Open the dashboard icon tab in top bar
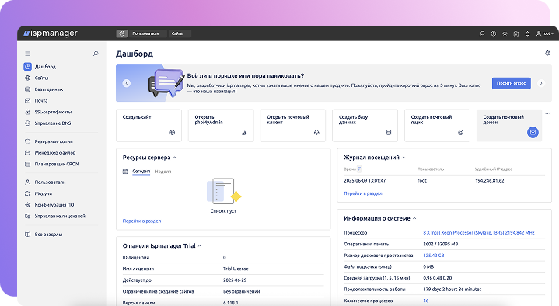559x306 pixels. [122, 33]
